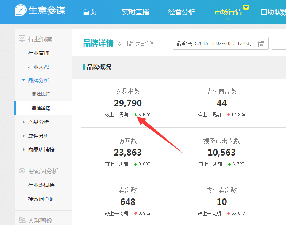
Task: Click the 卖家数 metric label
Action: point(127,190)
